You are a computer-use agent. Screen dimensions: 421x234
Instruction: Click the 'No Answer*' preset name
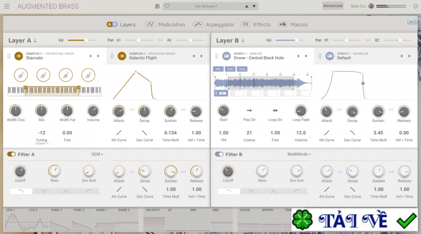pyautogui.click(x=206, y=6)
